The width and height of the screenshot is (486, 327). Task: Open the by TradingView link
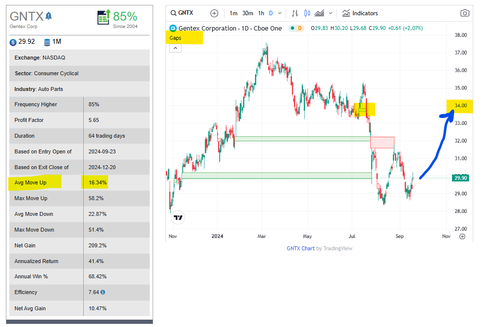(x=334, y=248)
